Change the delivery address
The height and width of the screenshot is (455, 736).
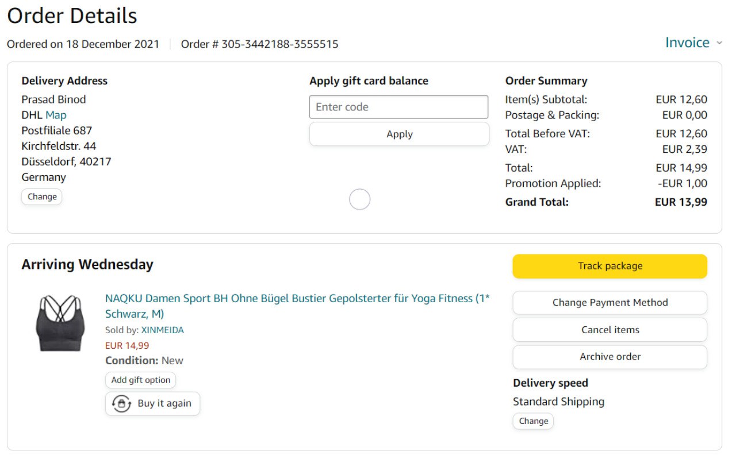(x=42, y=196)
